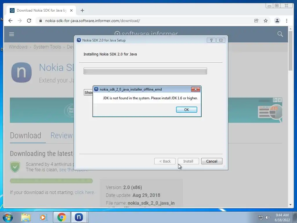Image resolution: width=297 pixels, height=223 pixels.
Task: Click the Nokia SDK installer taskbar icon
Action: click(x=79, y=217)
